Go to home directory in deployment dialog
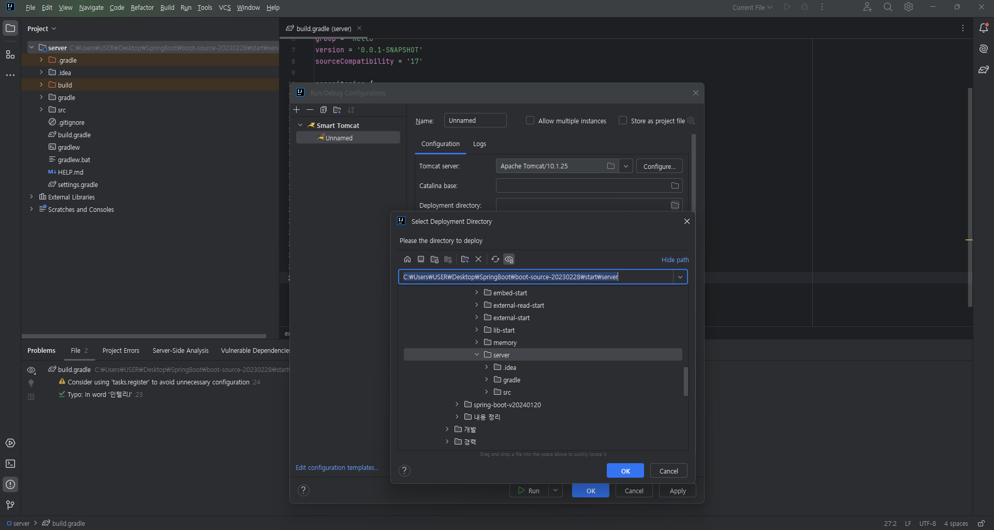This screenshot has height=530, width=994. click(x=407, y=260)
